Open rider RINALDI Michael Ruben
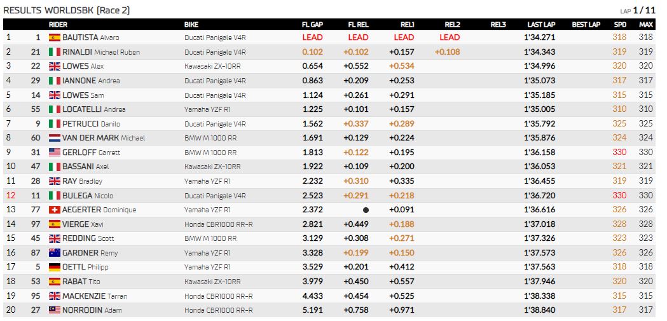Viewport: 667px width, 321px height. (101, 52)
